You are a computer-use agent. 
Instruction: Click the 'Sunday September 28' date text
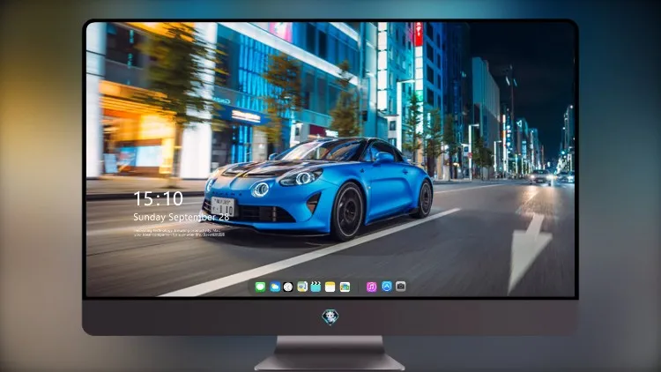point(182,217)
